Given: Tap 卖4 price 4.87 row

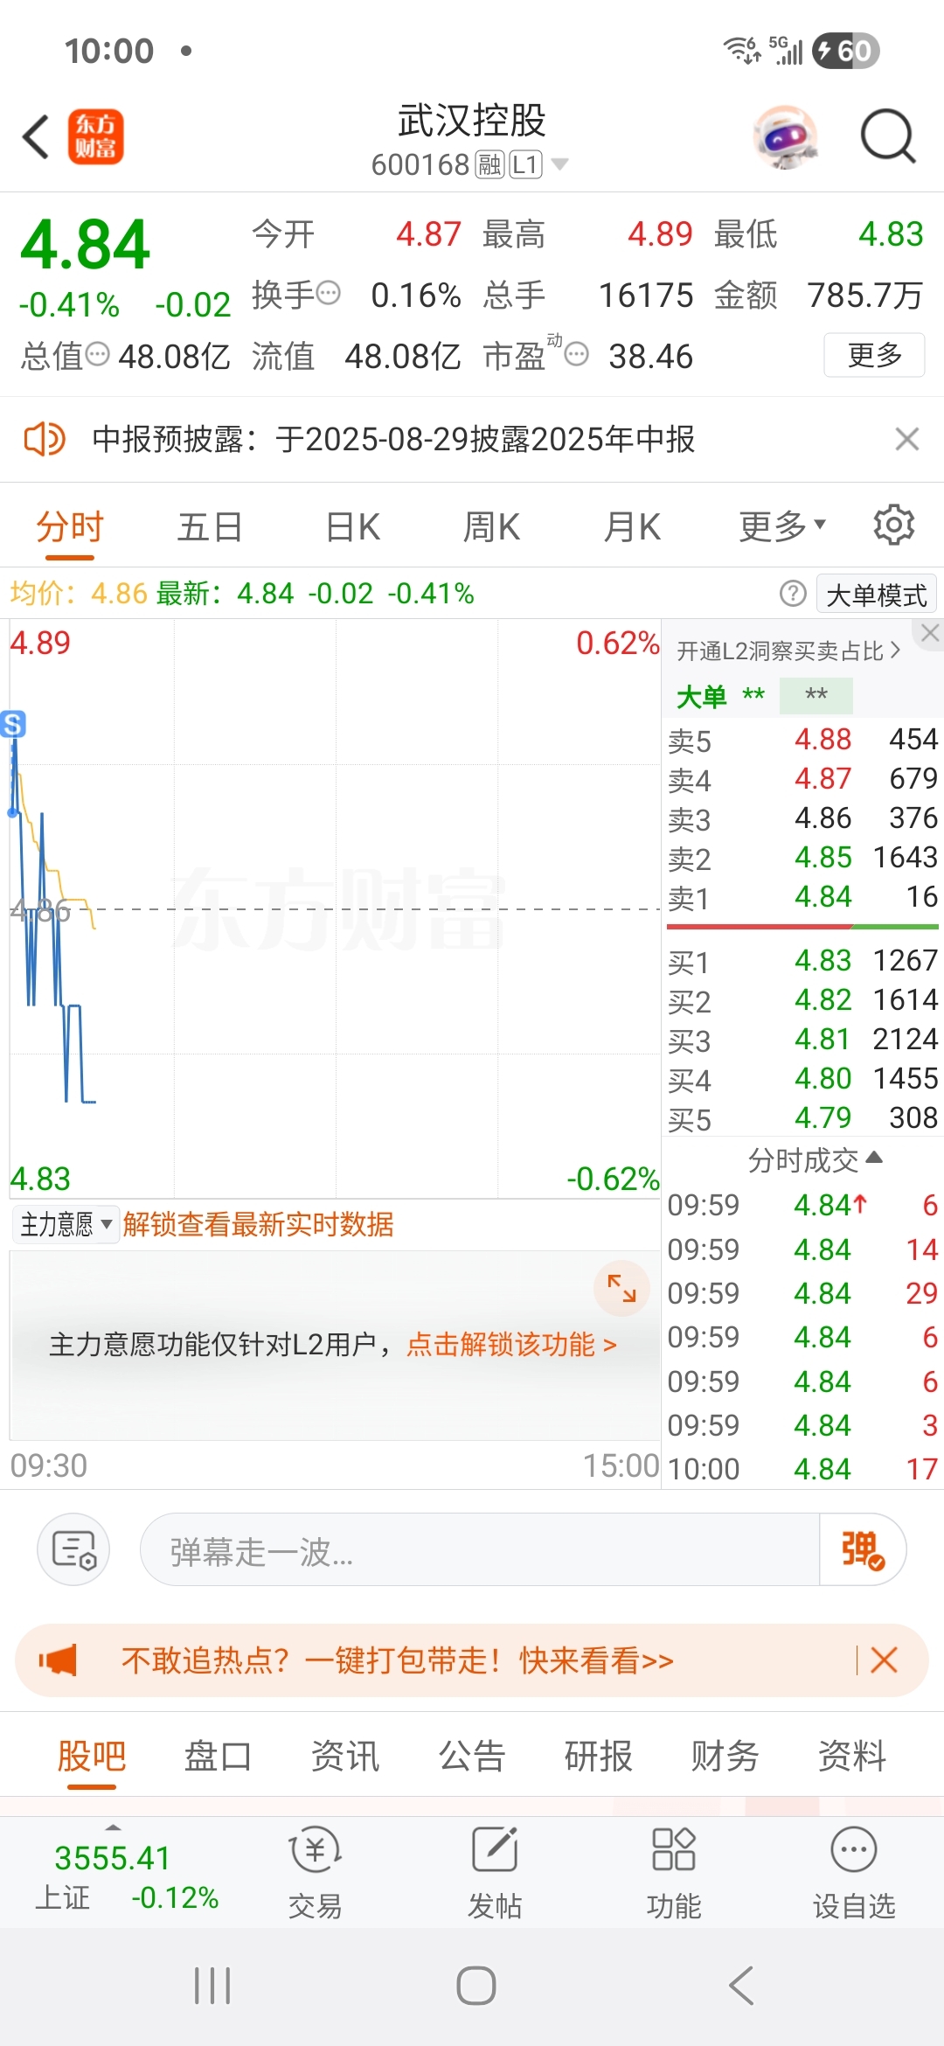Looking at the screenshot, I should pos(802,779).
